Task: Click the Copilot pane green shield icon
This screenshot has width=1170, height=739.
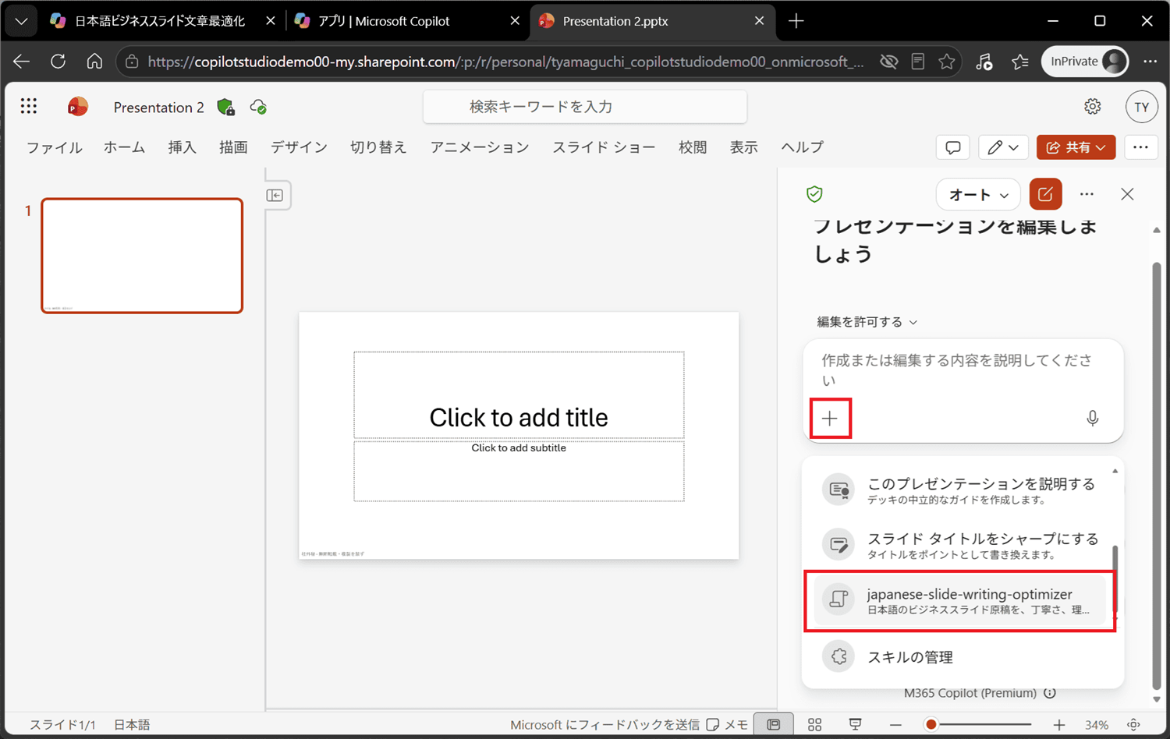Action: coord(814,194)
